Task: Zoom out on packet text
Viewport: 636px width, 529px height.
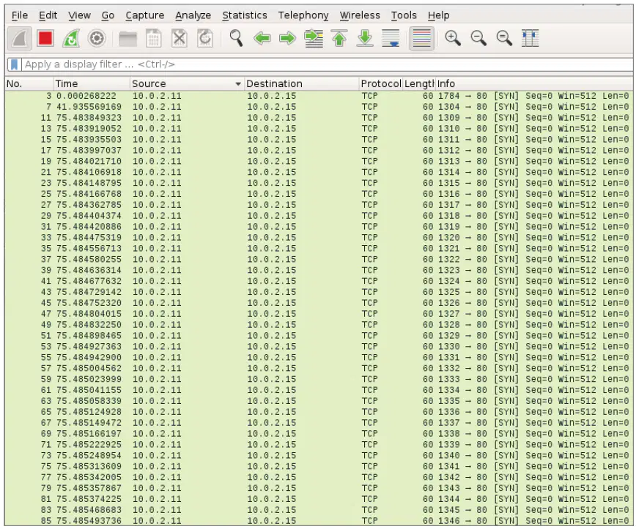Action: tap(478, 39)
